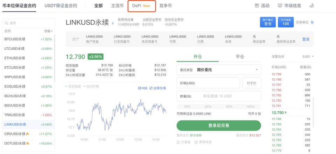Switch trading unit via 张

tap(312, 22)
